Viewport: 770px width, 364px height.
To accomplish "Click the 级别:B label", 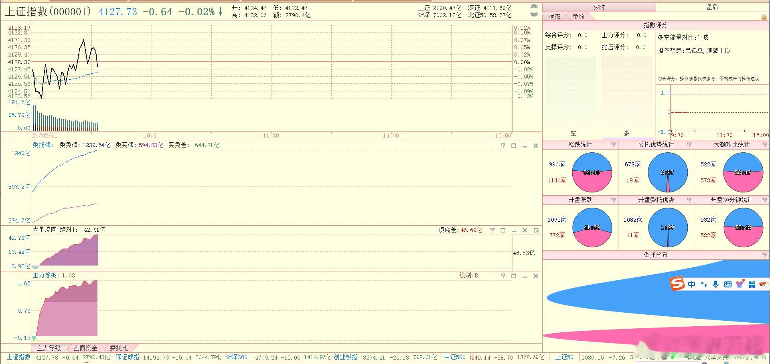I will click(x=468, y=276).
